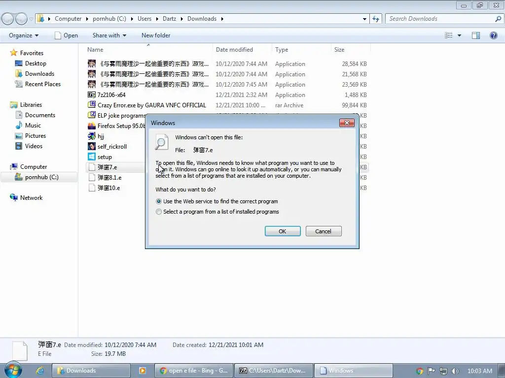Click pornhub (C:) in address breadcrumb

(x=109, y=19)
